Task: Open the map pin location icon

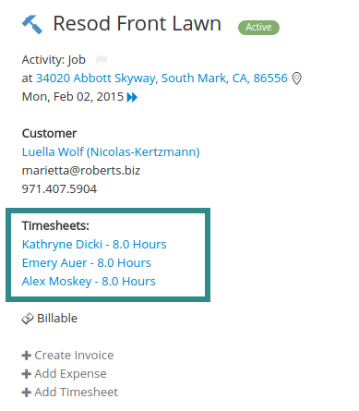Action: click(x=296, y=79)
